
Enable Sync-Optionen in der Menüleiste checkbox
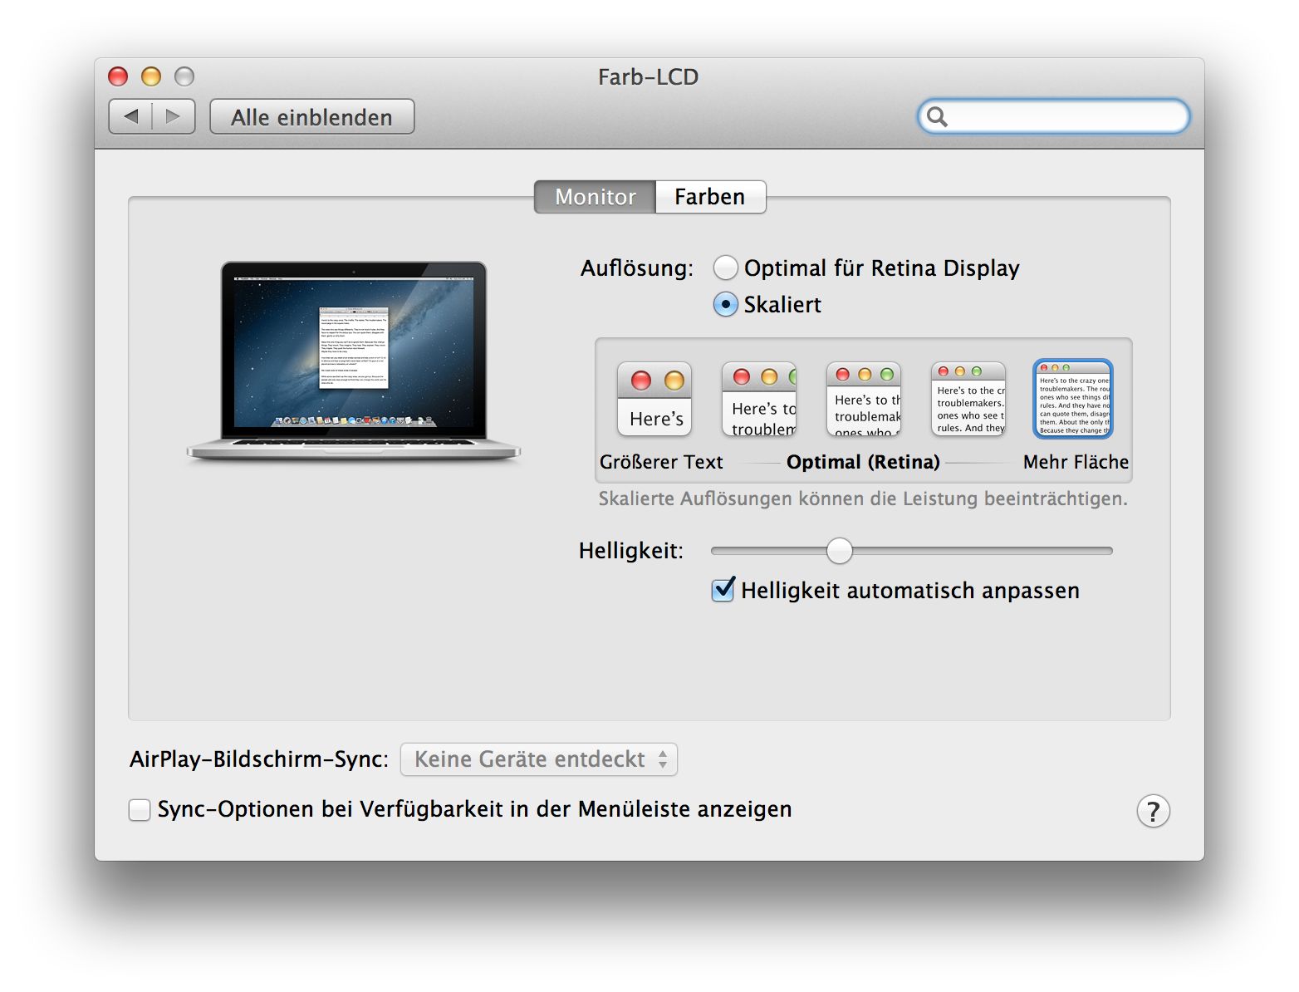[x=140, y=809]
